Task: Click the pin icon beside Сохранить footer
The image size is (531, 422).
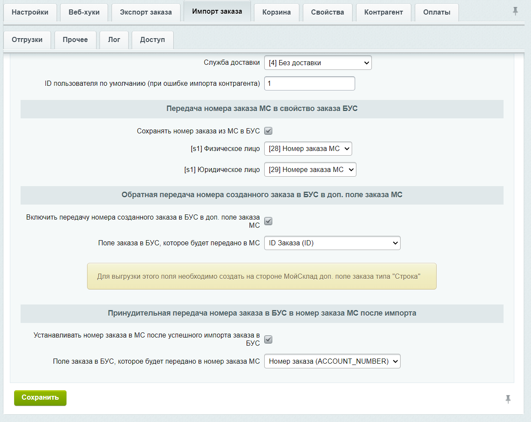Action: tap(508, 399)
